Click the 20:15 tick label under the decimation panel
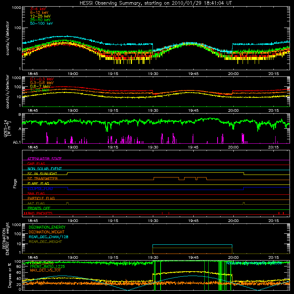Image resolution: width=294 pixels, height=294 pixels. click(x=273, y=258)
